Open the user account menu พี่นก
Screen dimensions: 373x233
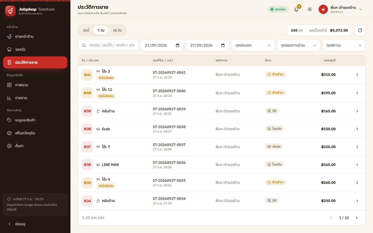(x=340, y=9)
